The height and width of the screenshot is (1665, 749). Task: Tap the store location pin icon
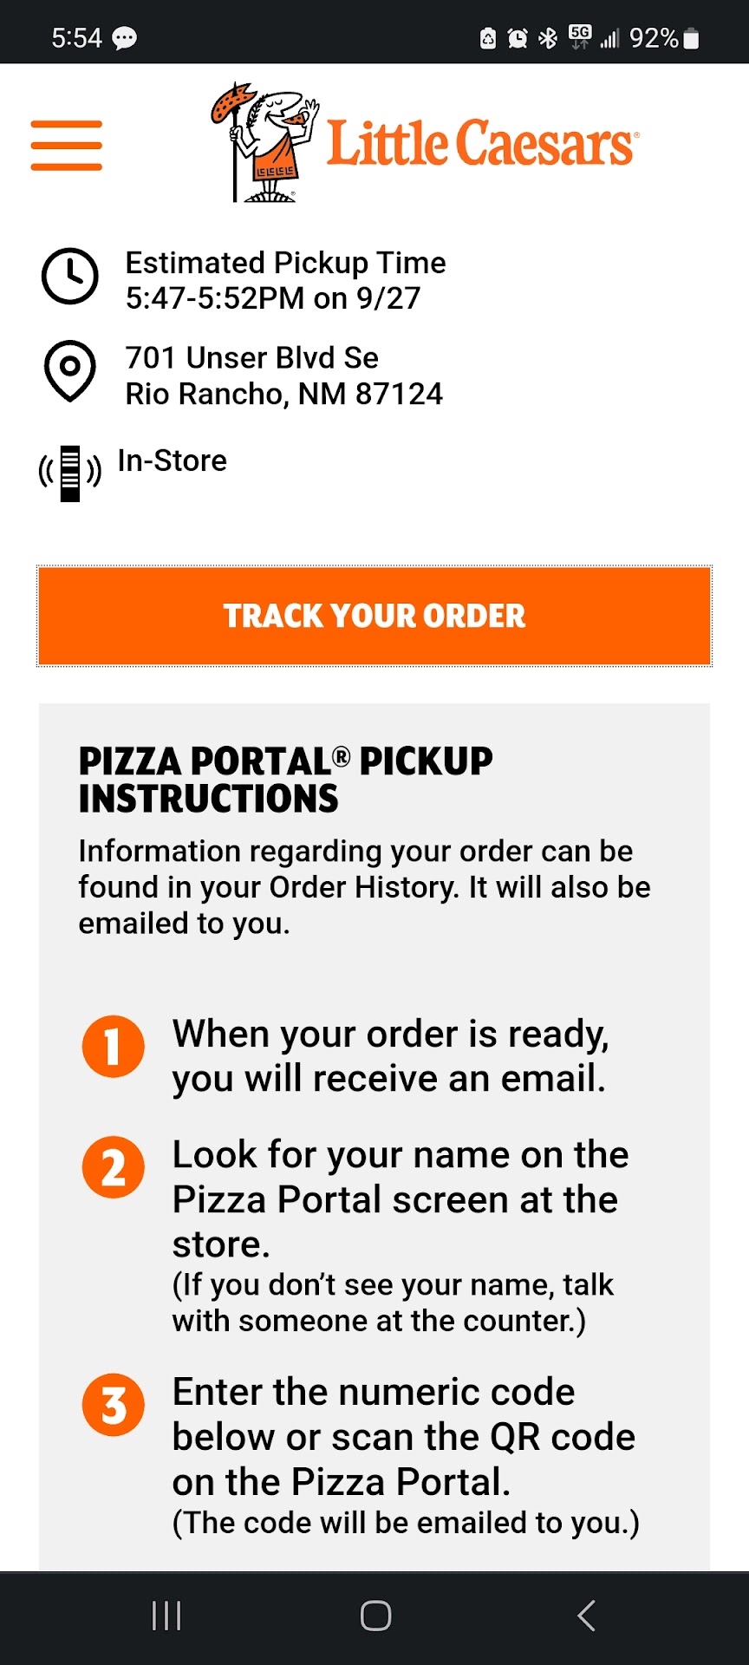tap(70, 371)
